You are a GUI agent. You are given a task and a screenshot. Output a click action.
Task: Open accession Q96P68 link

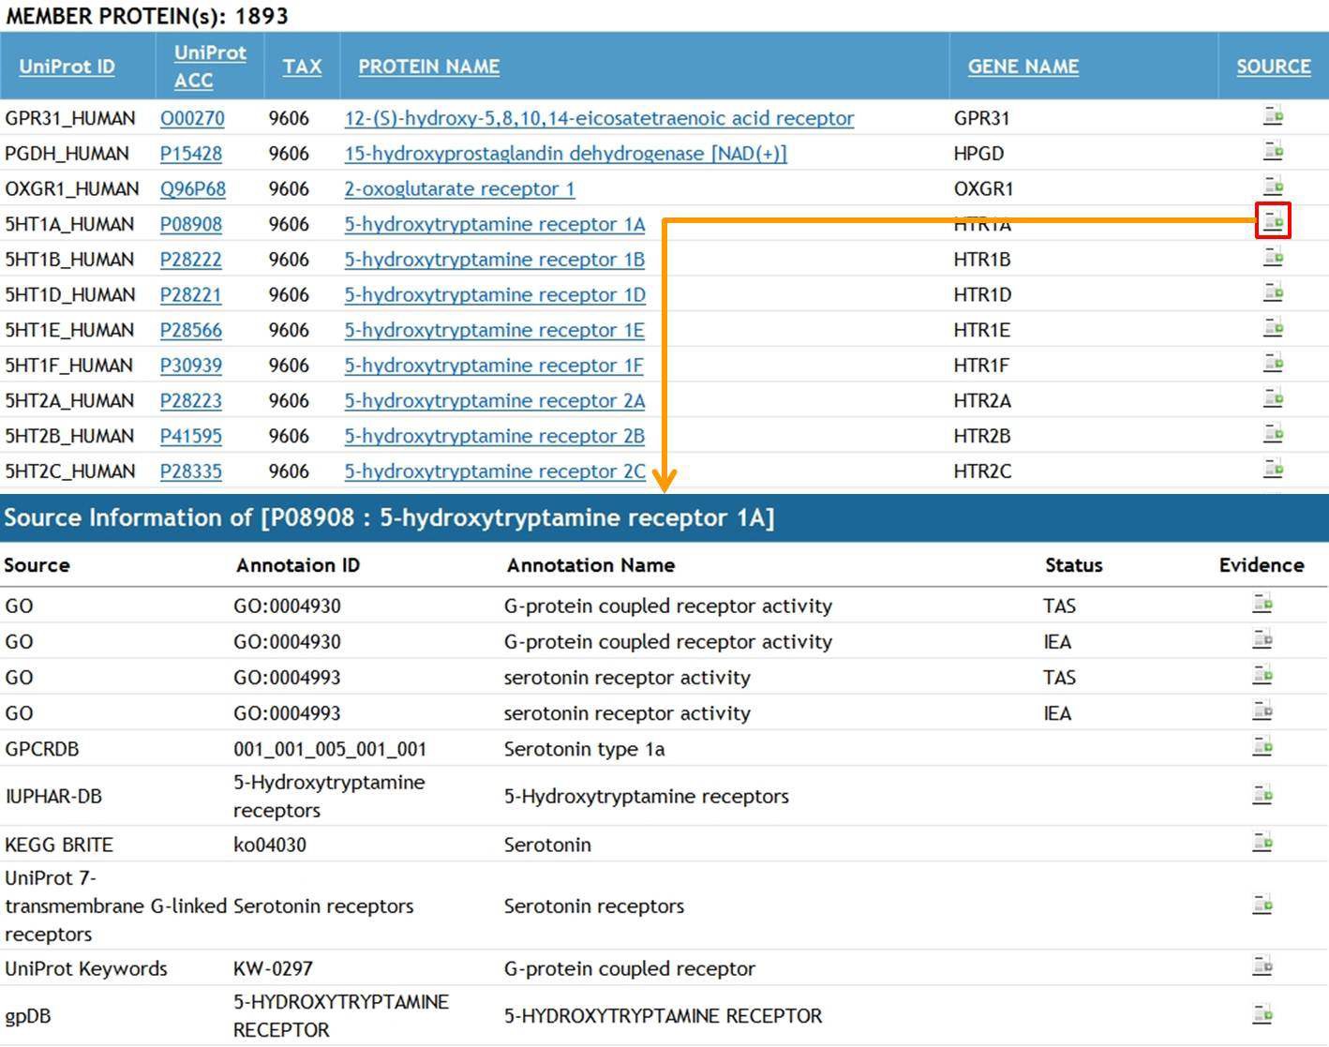click(193, 189)
